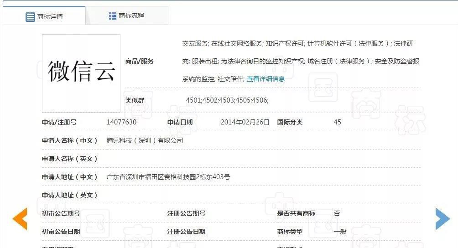Go to next trademark with blue arrow
The width and height of the screenshot is (458, 248).
tap(442, 219)
